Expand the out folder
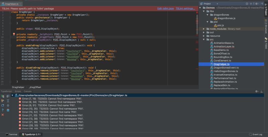The image size is (268, 137). pos(204,32)
